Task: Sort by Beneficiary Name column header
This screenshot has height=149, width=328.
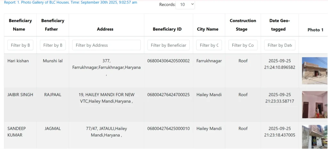Action: [20, 25]
